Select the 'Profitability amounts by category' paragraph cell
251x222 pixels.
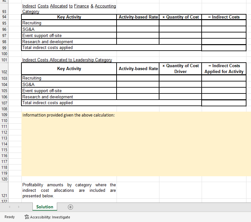click(x=69, y=190)
